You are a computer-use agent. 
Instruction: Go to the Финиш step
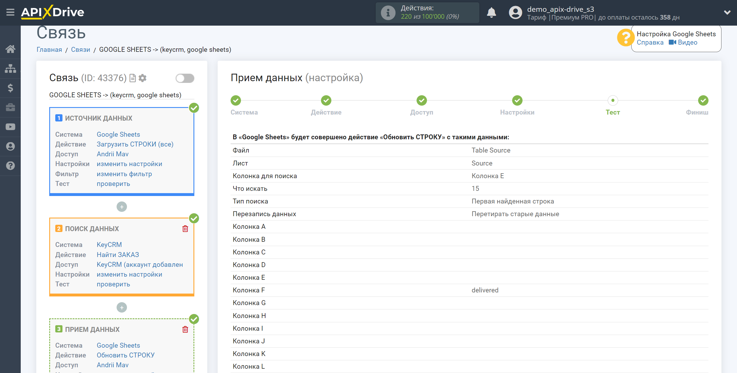tap(703, 100)
